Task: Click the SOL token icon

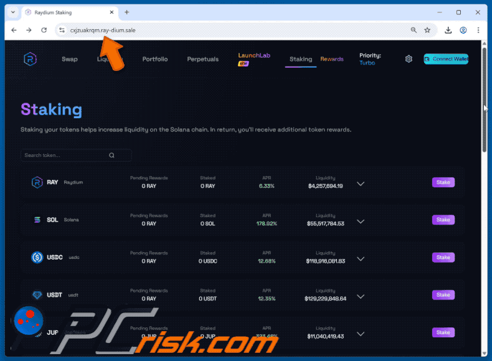Action: click(x=37, y=220)
